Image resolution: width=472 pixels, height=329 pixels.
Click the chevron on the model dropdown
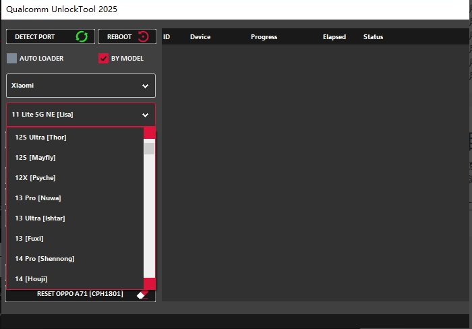(145, 115)
